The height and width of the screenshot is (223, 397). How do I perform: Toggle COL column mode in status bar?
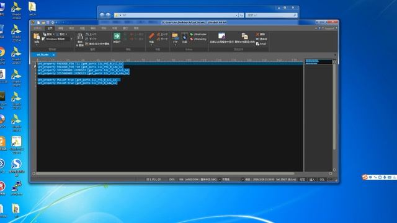click(x=322, y=180)
